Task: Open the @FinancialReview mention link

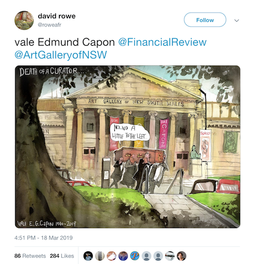Action: click(162, 42)
